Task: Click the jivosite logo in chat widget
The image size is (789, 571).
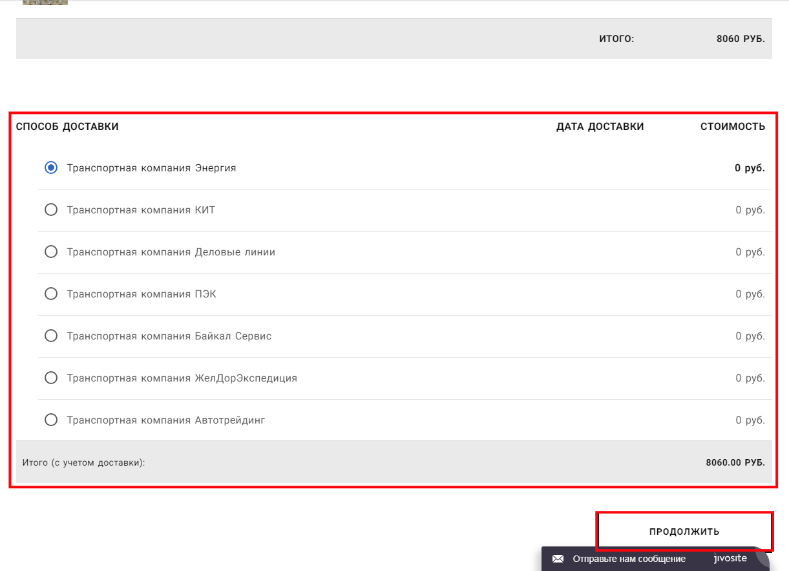Action: click(x=730, y=558)
